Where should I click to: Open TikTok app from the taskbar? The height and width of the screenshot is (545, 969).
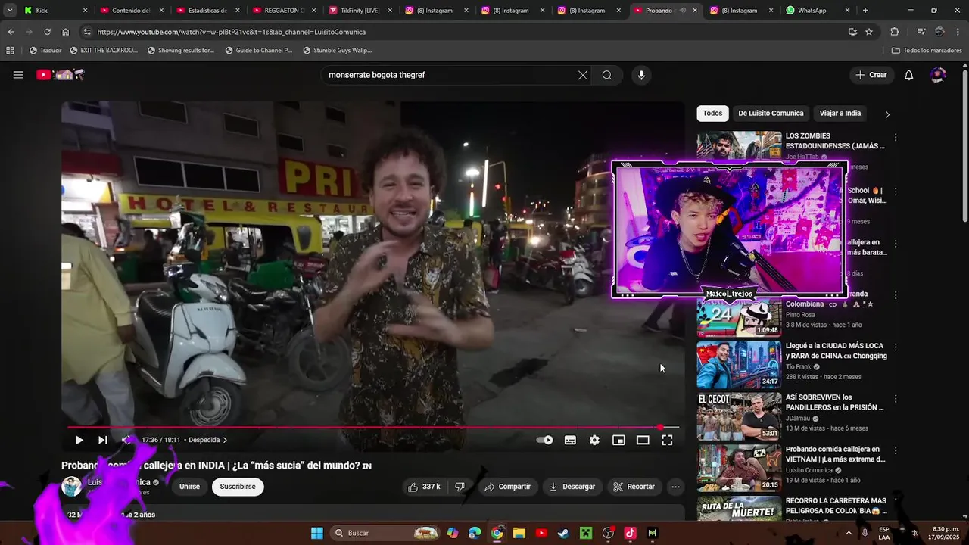coord(630,533)
